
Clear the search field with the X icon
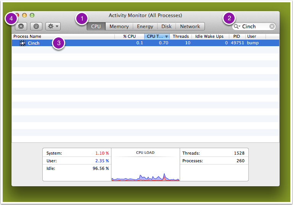tap(272, 26)
